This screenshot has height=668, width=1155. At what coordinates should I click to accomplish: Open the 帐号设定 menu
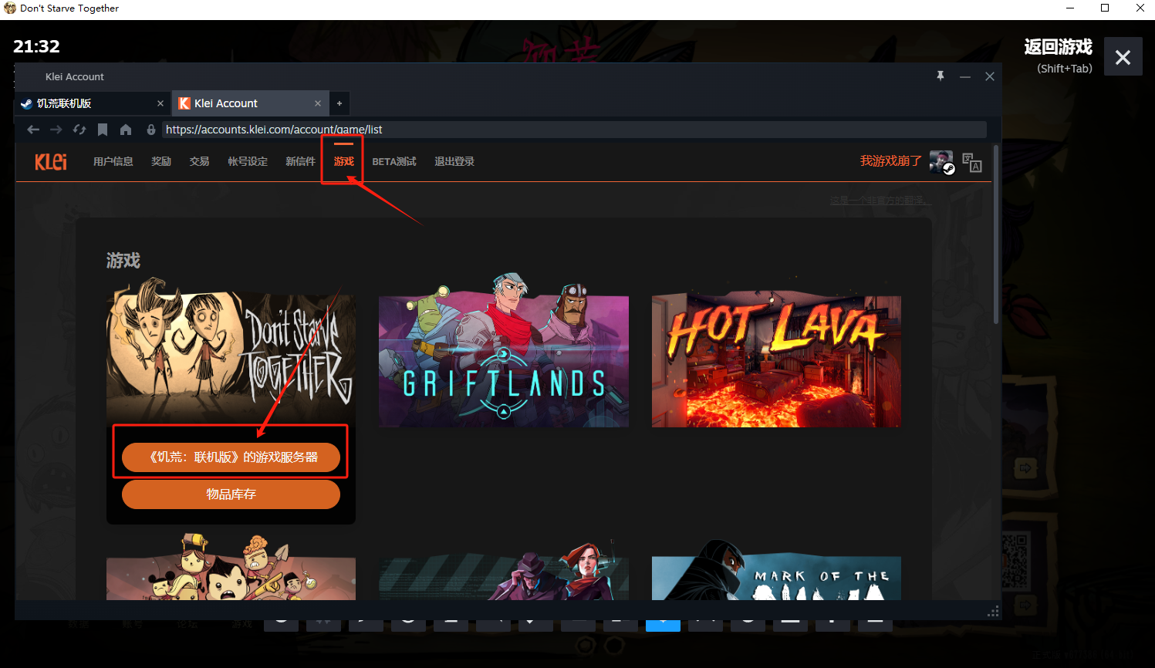click(x=248, y=161)
